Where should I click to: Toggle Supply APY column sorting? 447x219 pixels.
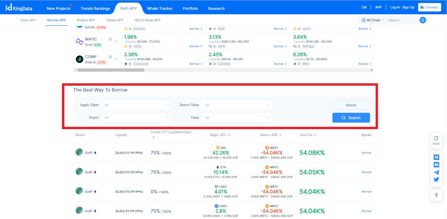229,135
